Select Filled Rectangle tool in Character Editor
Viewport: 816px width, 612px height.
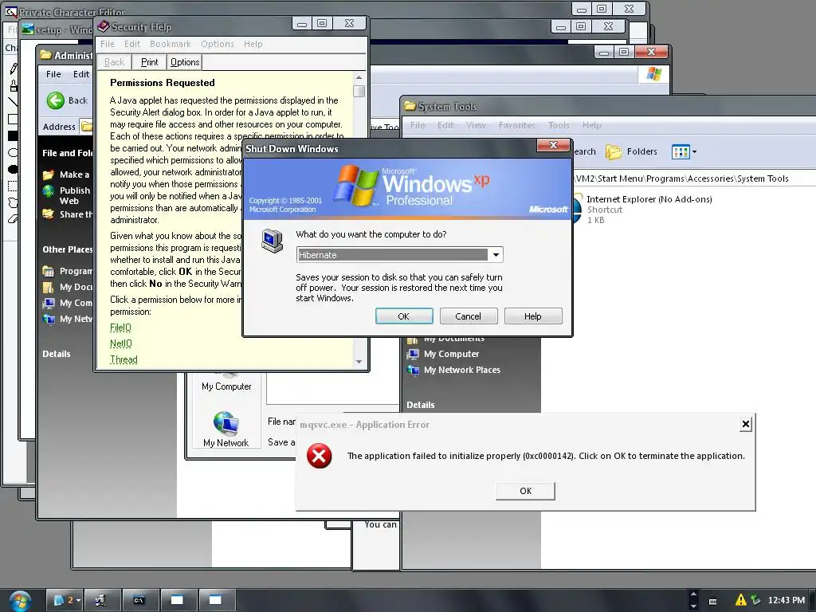[x=13, y=135]
